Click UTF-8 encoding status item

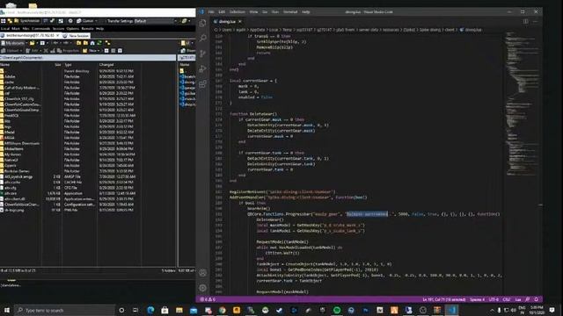[494, 299]
